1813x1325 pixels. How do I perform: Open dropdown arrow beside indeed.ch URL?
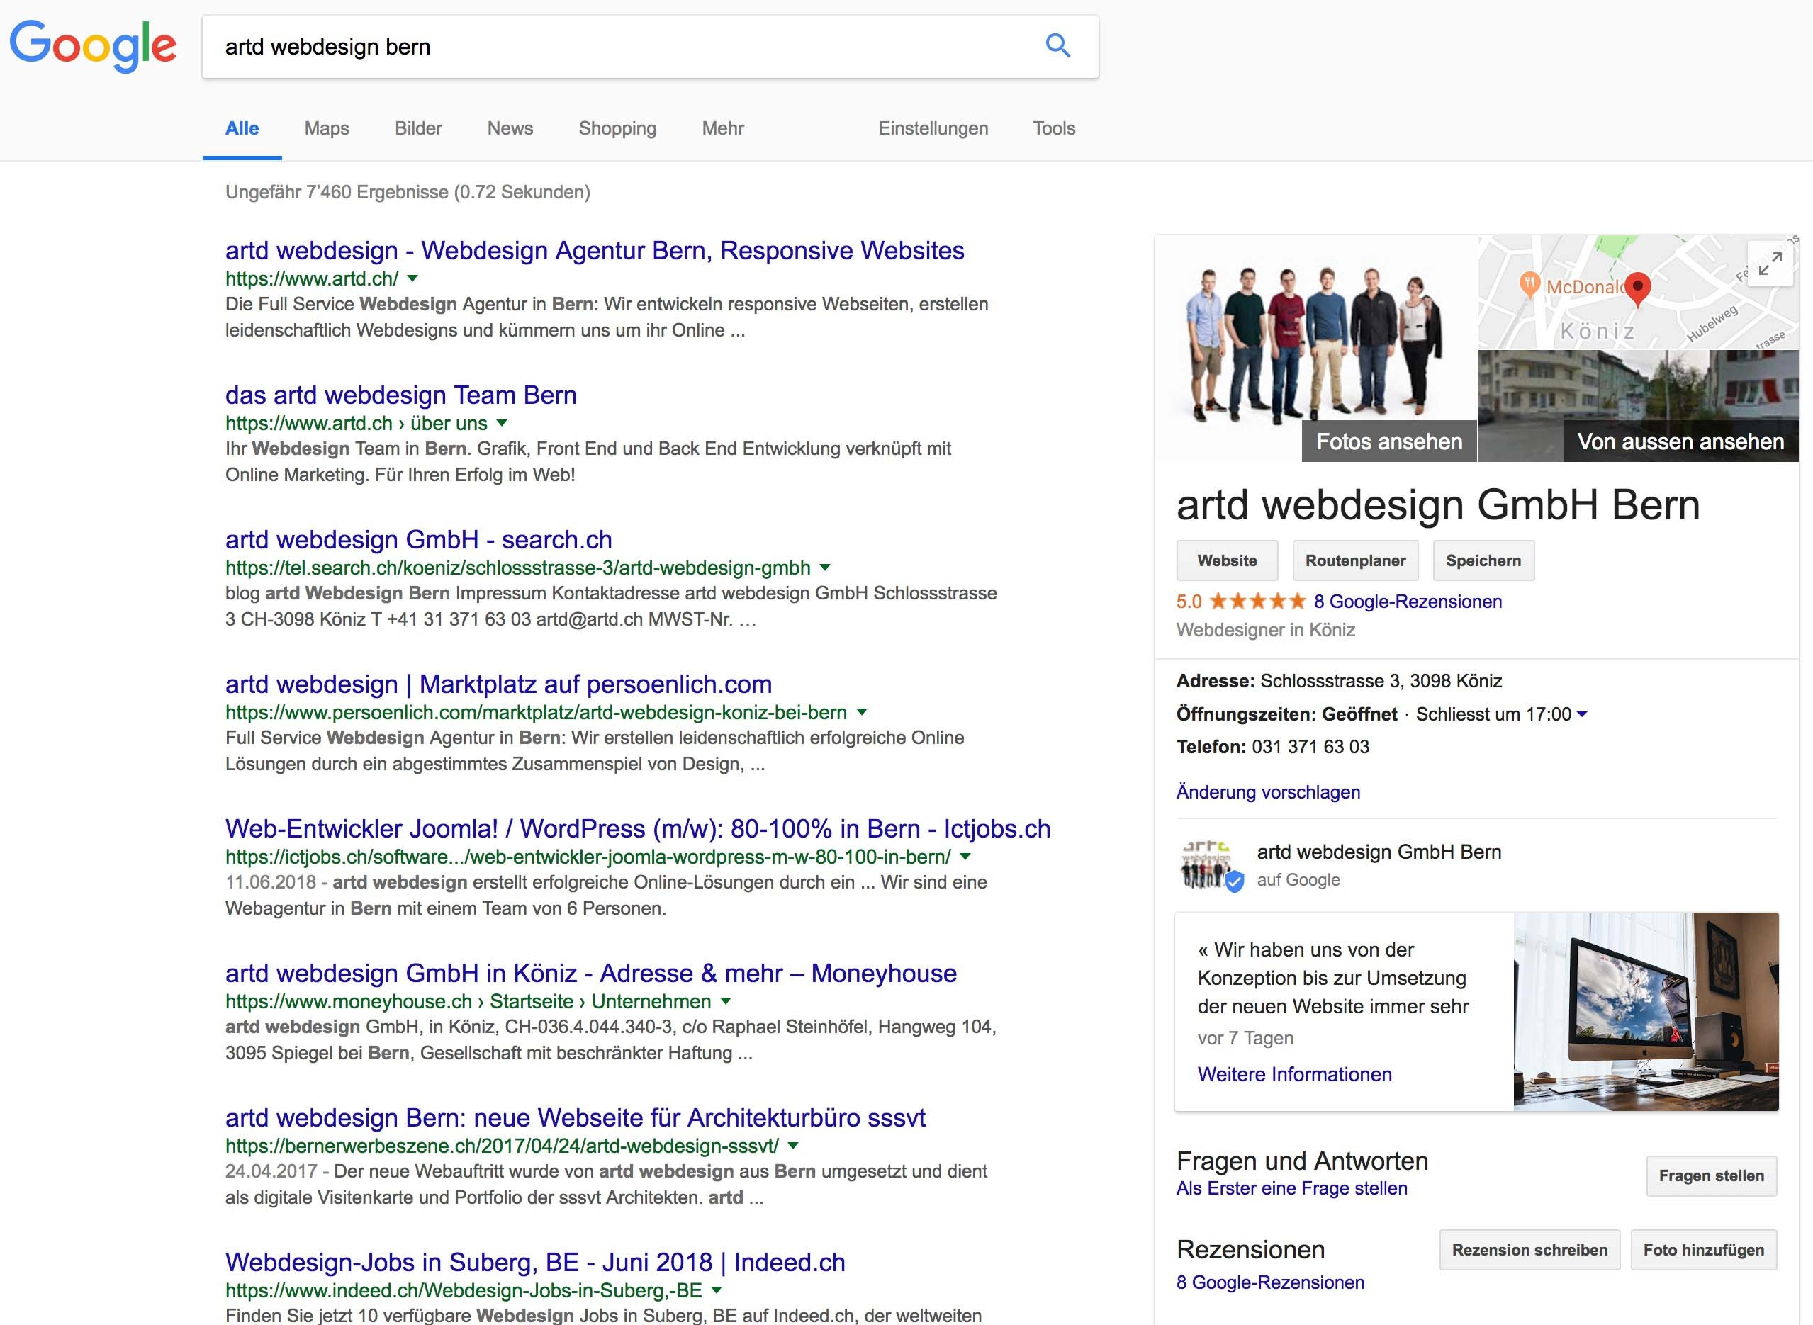[x=717, y=1290]
